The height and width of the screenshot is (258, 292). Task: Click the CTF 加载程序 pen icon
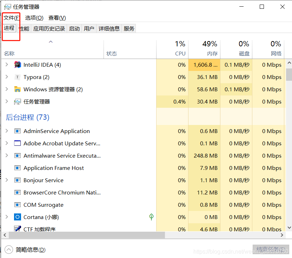pos(17,229)
